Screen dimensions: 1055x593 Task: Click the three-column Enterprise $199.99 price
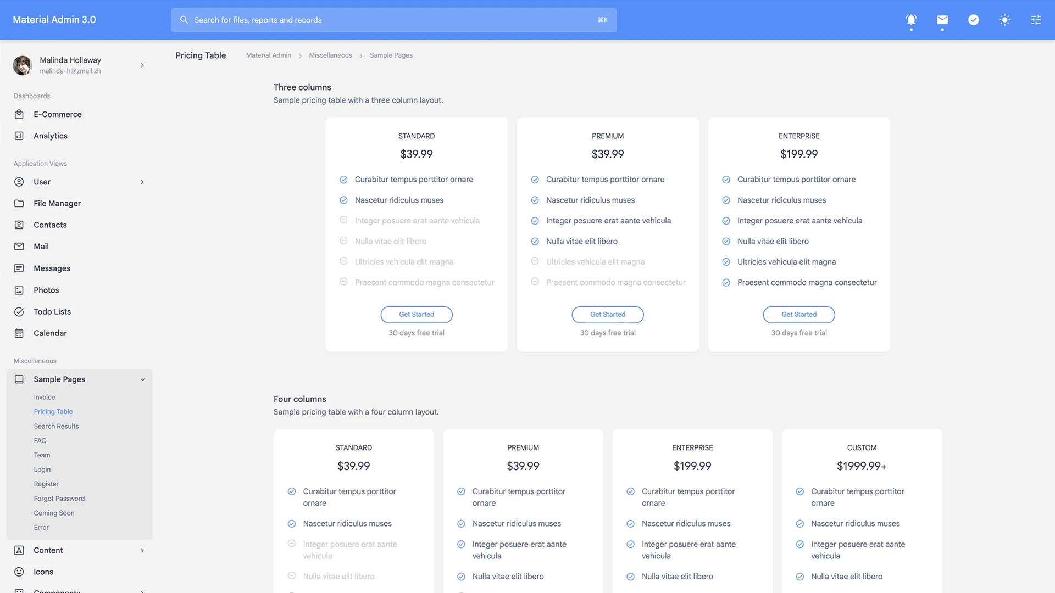point(799,154)
